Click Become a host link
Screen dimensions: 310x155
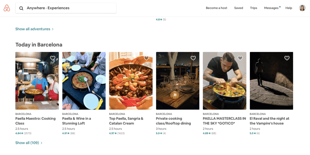tap(216, 8)
